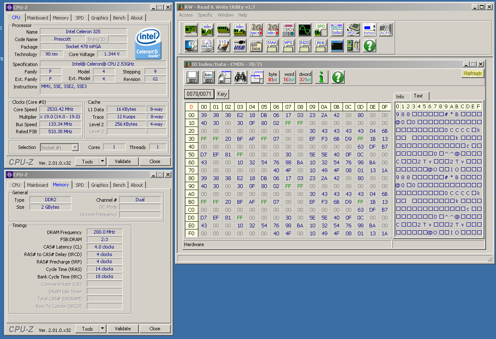Switch view to byte 8bit mode

pos(273,77)
